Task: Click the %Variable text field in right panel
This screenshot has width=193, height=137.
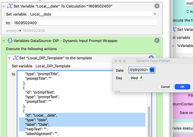Action: 184,48
